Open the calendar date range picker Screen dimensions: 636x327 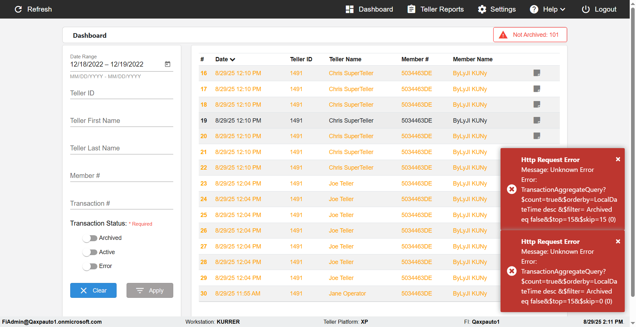168,64
